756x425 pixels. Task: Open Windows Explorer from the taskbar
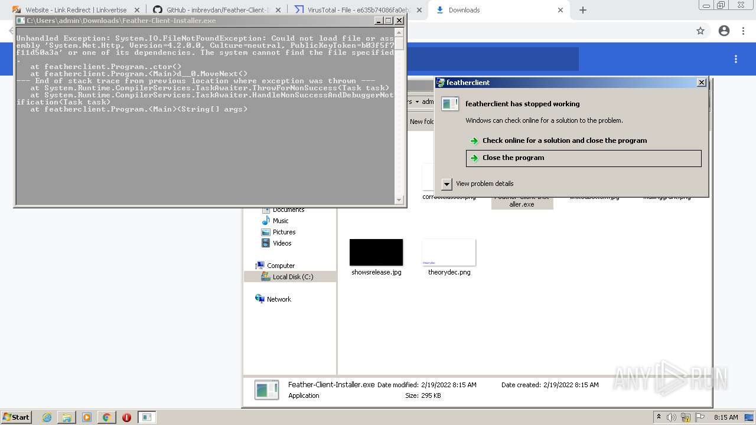(x=67, y=417)
